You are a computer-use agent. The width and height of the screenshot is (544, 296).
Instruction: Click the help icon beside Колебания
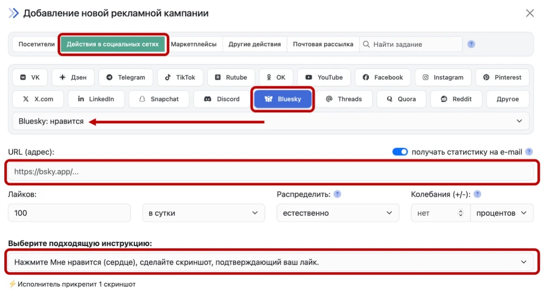click(x=477, y=194)
